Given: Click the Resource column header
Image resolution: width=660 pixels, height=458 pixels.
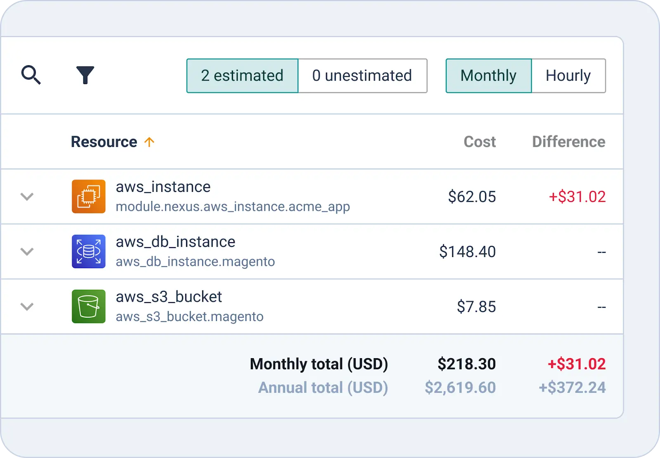Looking at the screenshot, I should tap(104, 142).
